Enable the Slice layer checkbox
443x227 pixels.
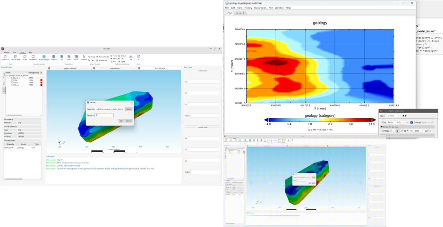coord(12,82)
